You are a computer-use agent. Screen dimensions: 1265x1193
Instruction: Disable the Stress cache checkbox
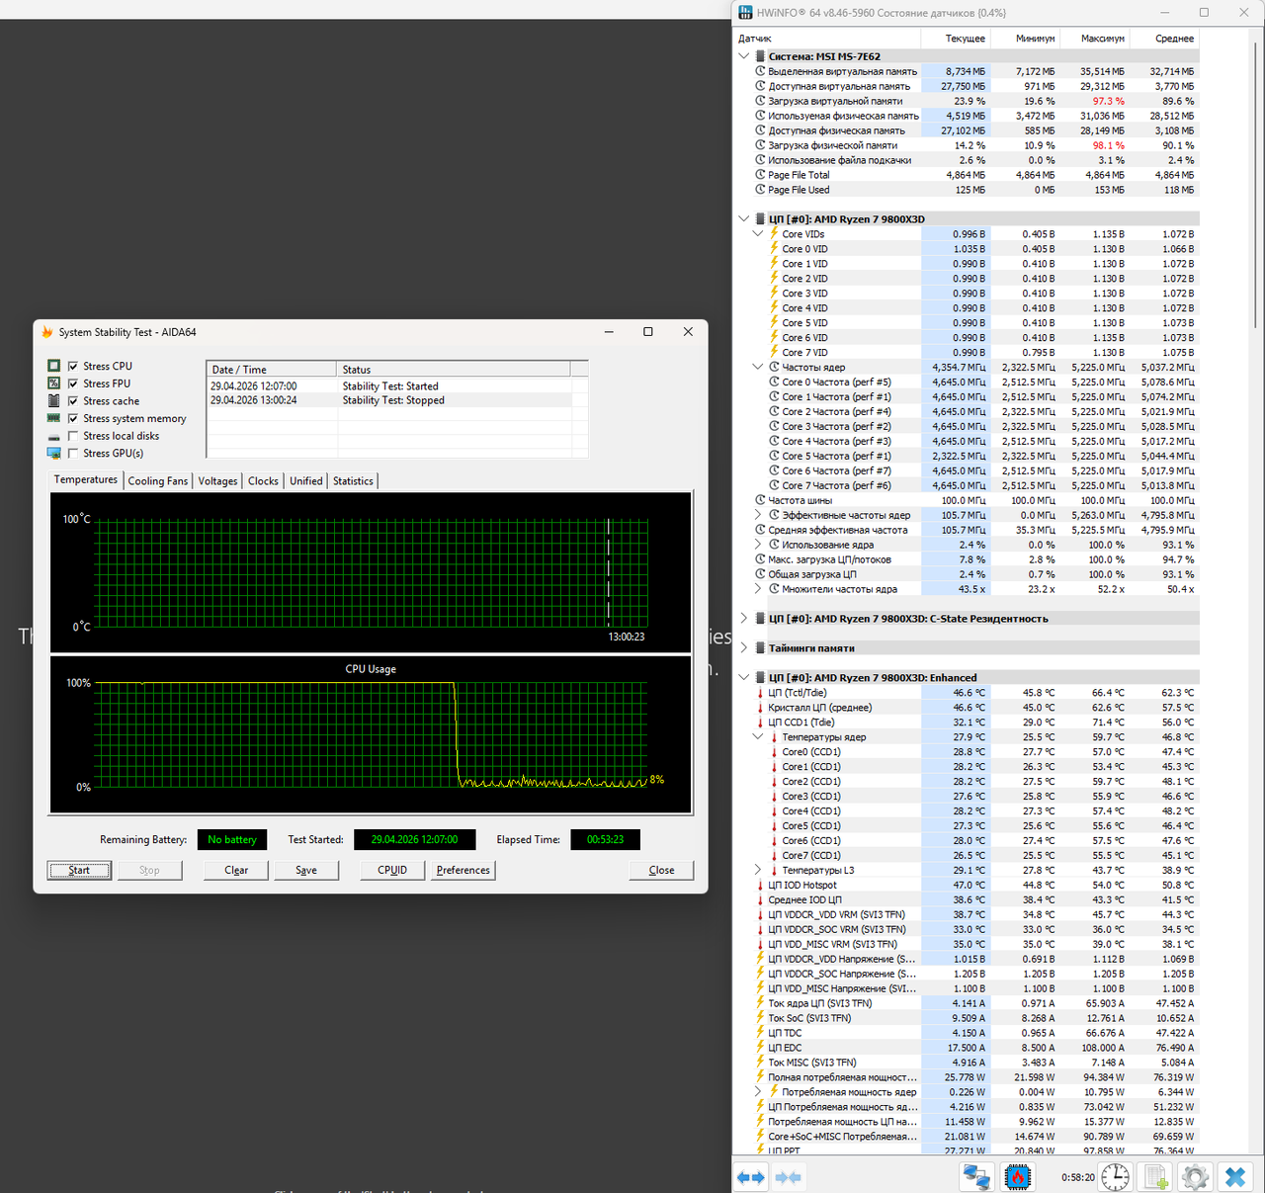73,401
